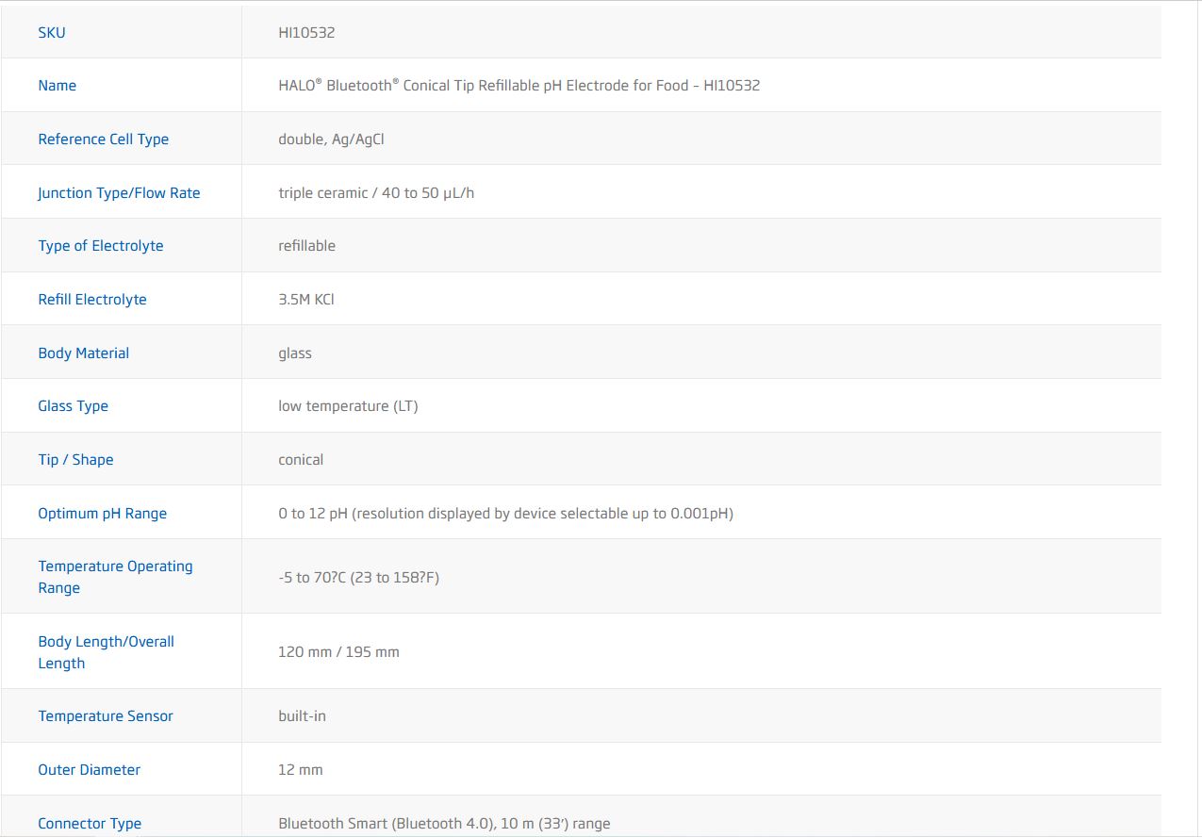This screenshot has height=837, width=1202.
Task: Click the Optimum pH Range label
Action: pyautogui.click(x=103, y=514)
